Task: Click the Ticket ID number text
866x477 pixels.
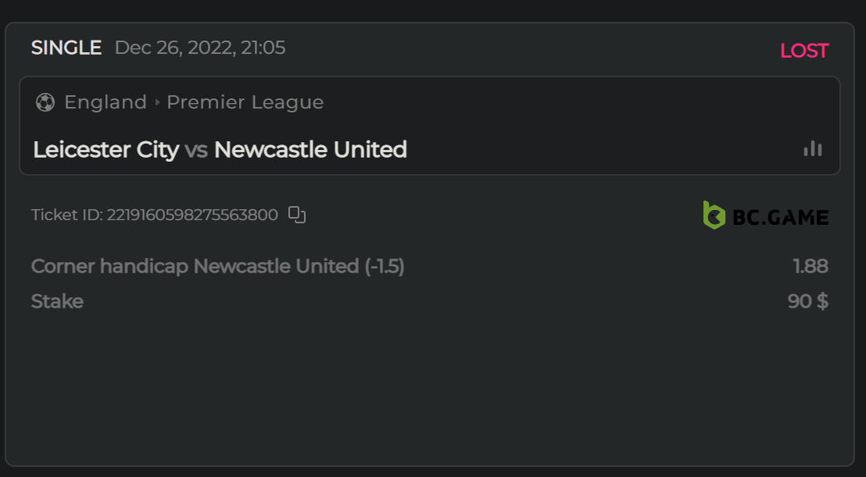Action: pos(192,215)
